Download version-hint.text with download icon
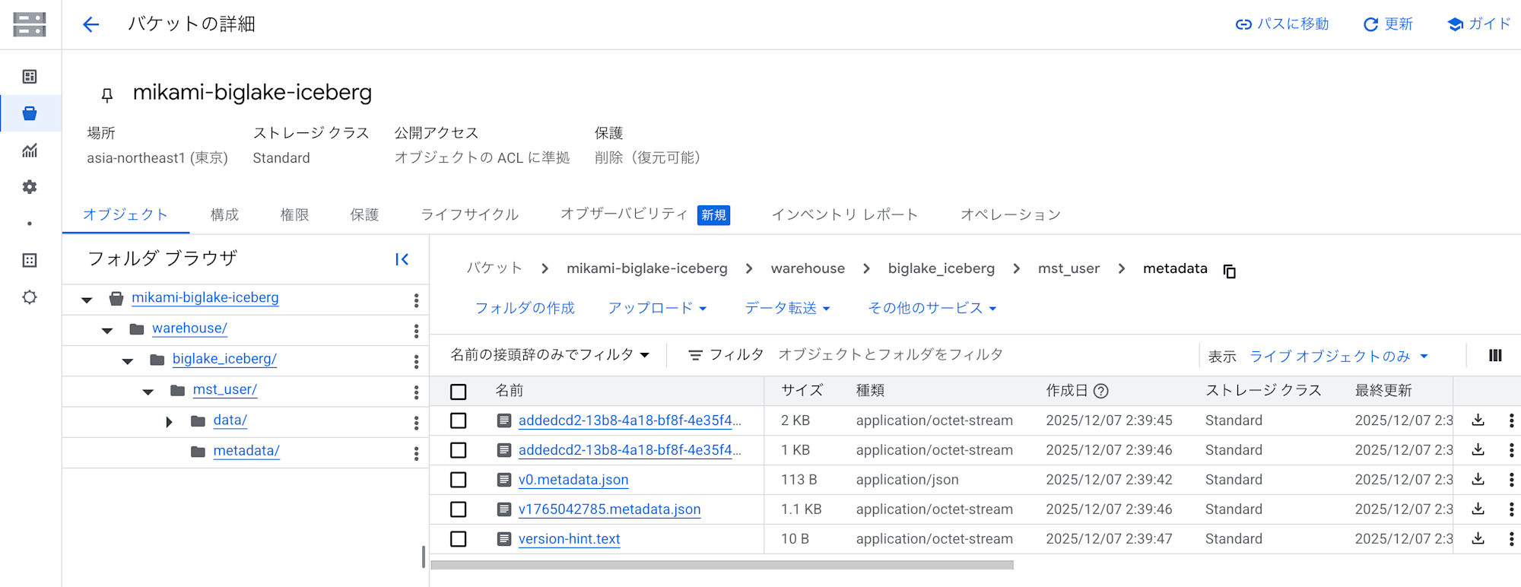 1478,538
